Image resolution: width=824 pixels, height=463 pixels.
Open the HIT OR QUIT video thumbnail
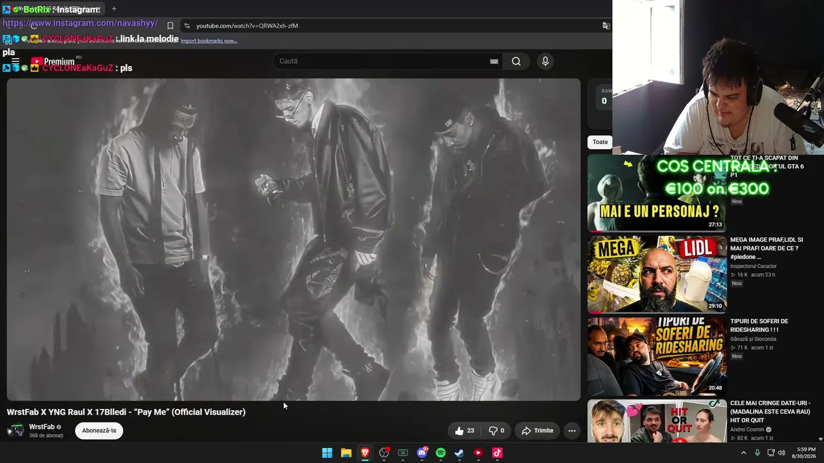coord(657,421)
